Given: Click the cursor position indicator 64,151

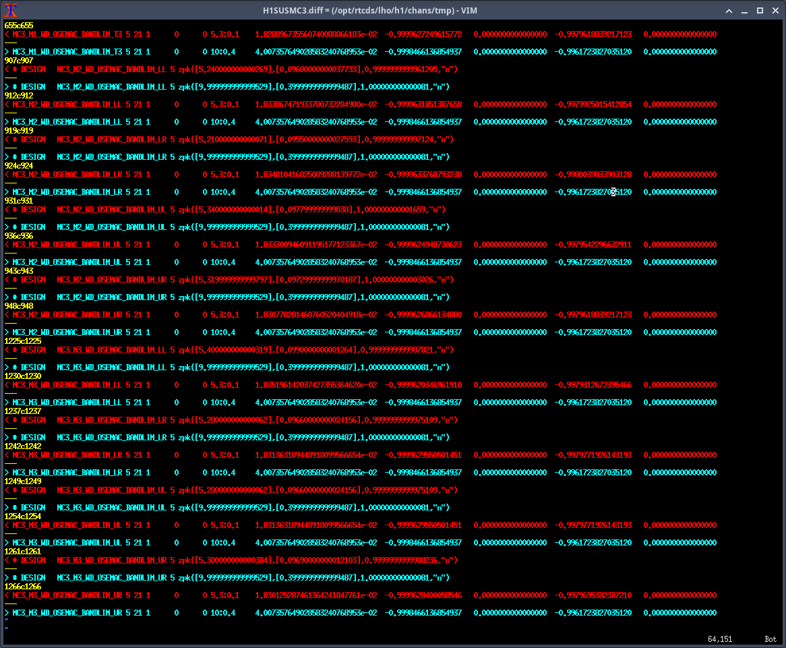Looking at the screenshot, I should point(721,639).
